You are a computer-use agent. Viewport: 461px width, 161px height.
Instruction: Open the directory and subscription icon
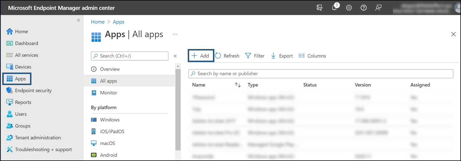pyautogui.click(x=319, y=8)
